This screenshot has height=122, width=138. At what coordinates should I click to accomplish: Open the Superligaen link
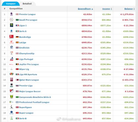pos(25,107)
